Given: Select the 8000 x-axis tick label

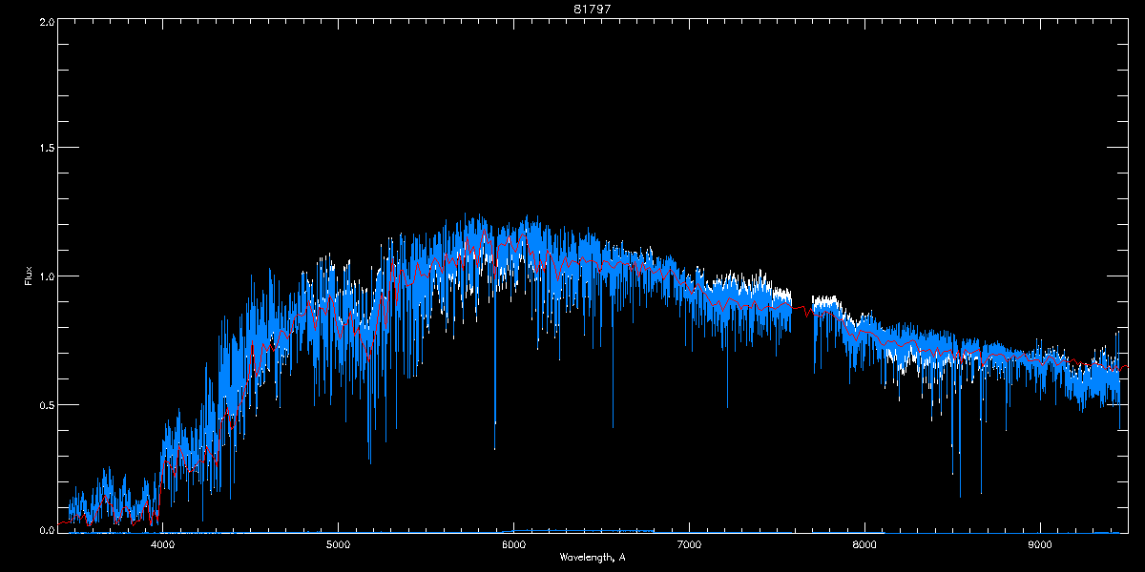Looking at the screenshot, I should click(864, 545).
